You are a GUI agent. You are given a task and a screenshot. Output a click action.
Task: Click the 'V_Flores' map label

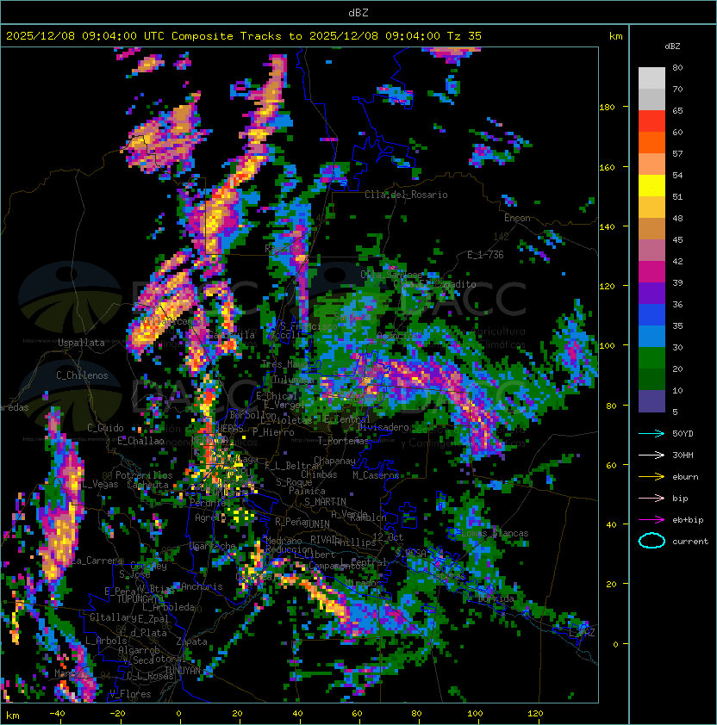pos(130,694)
